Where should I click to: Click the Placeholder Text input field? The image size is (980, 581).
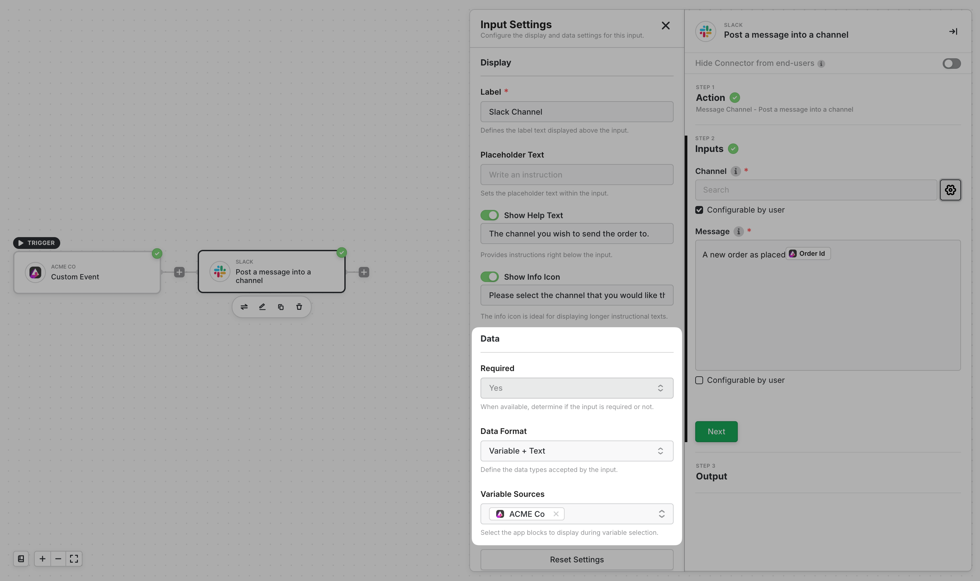576,175
